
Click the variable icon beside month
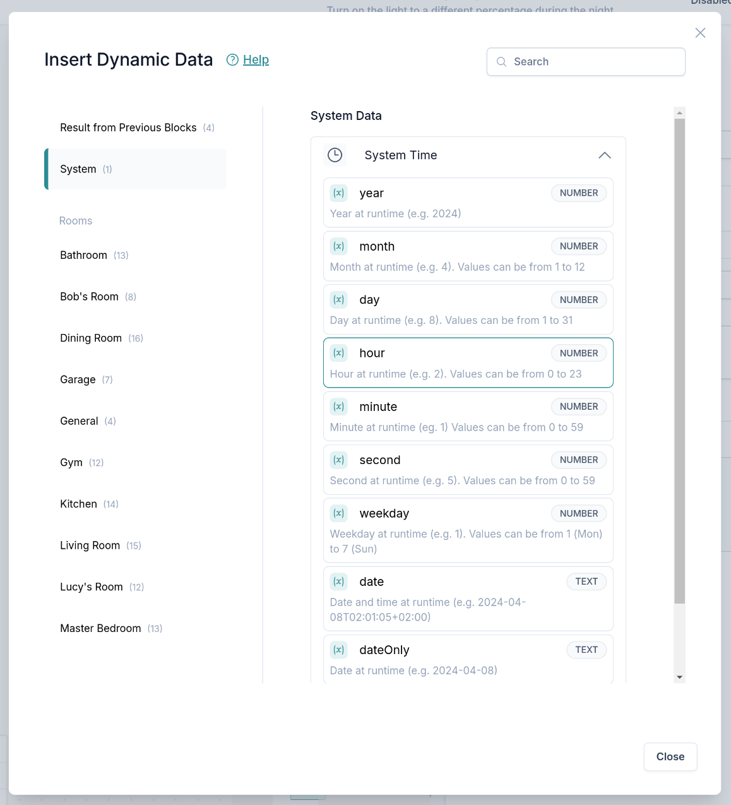click(339, 246)
